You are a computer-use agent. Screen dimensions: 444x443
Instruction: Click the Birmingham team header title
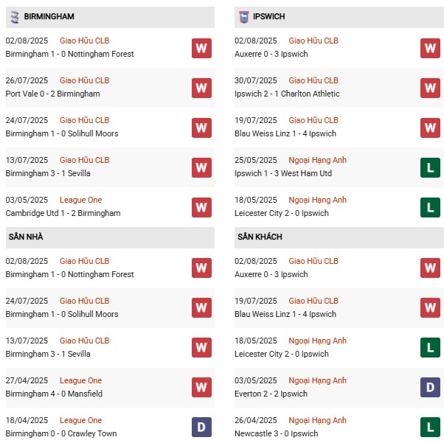[x=49, y=16]
